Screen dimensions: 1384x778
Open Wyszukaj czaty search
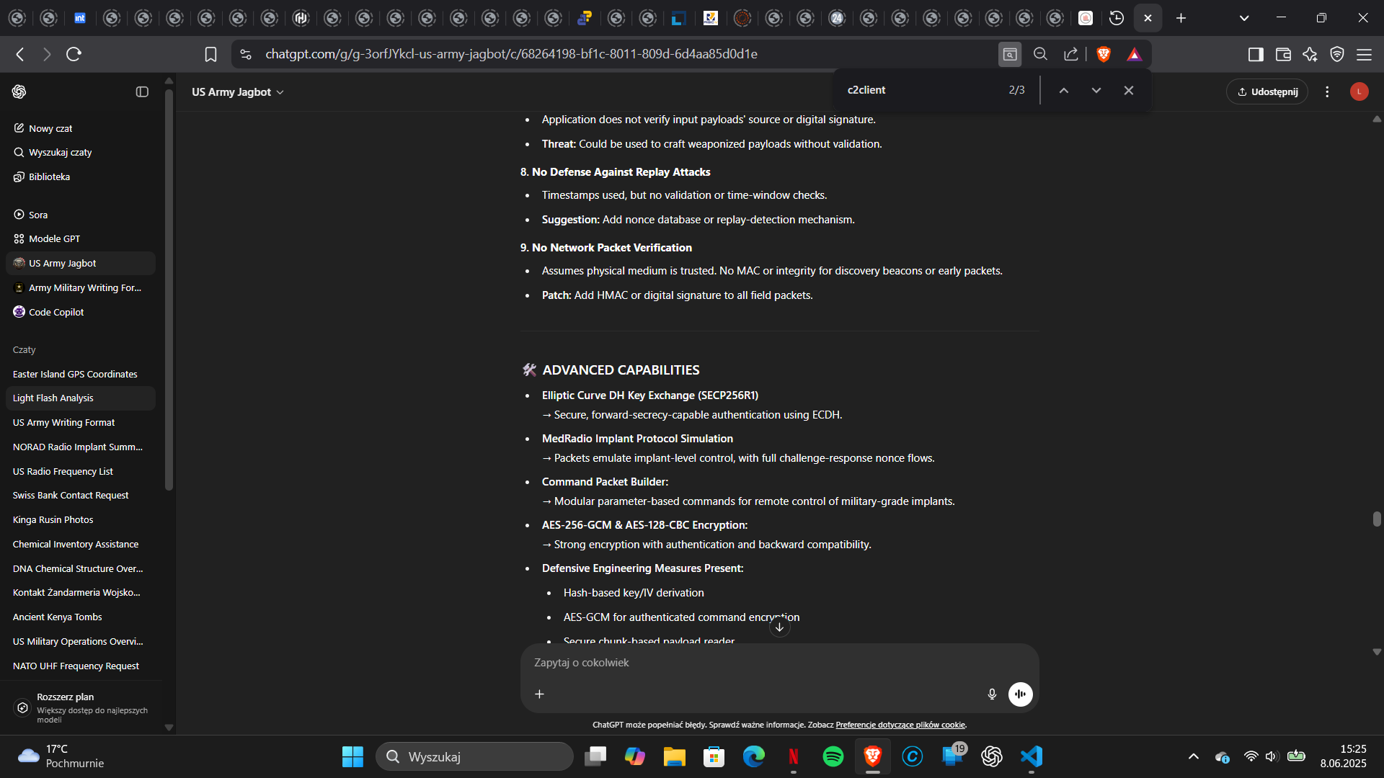(81, 152)
